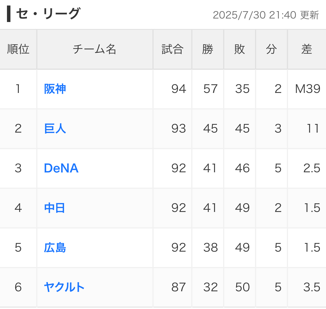Open the 中日 team link
326x309 pixels.
pos(54,208)
